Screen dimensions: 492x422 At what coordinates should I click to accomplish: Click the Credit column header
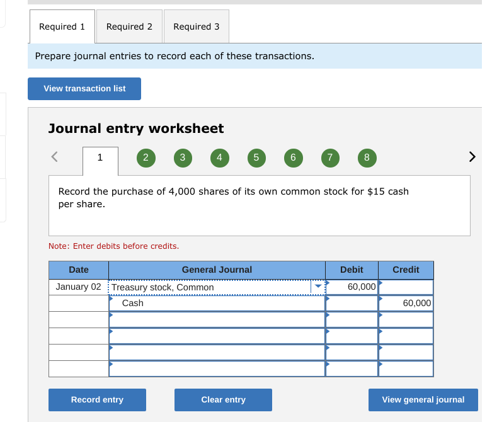pos(406,270)
